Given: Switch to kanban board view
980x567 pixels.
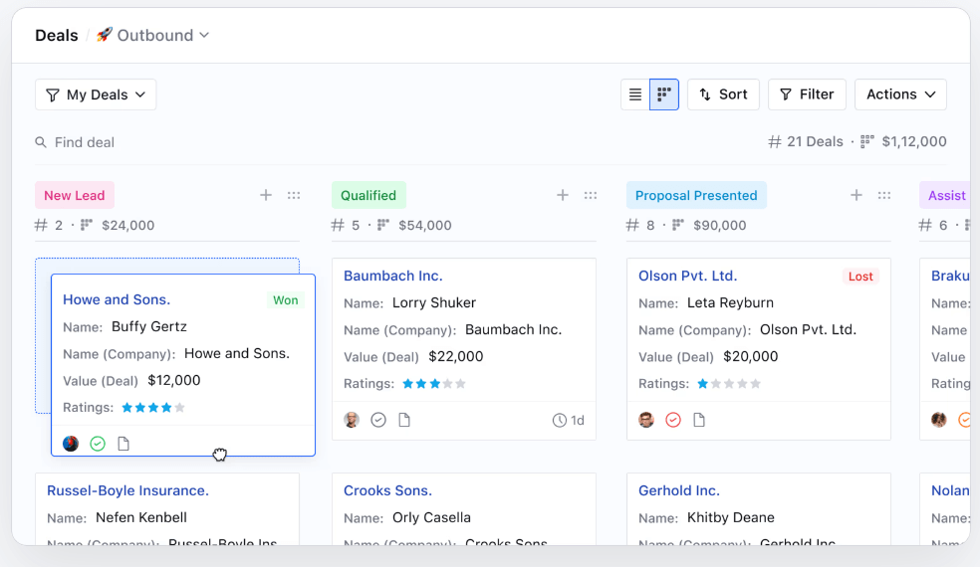Looking at the screenshot, I should [x=664, y=94].
